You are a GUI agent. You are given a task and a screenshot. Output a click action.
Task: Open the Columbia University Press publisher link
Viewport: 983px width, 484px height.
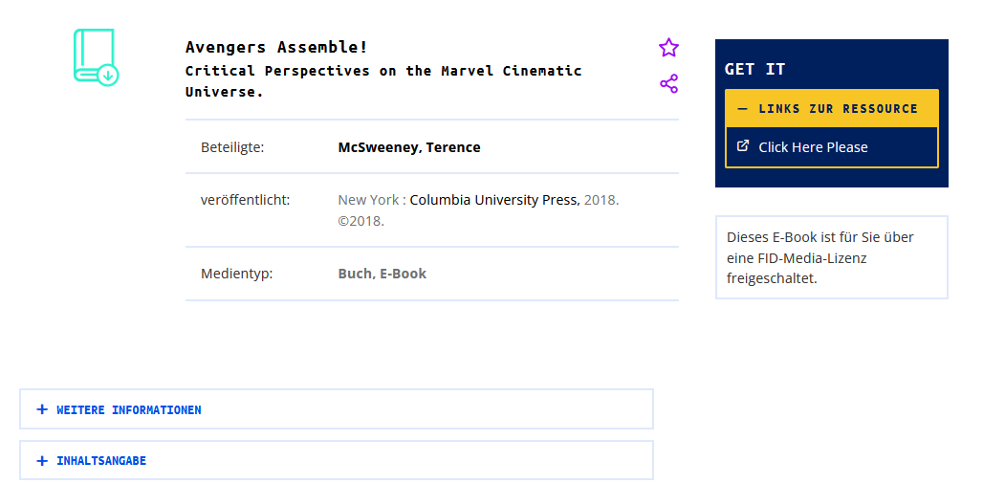pos(494,200)
